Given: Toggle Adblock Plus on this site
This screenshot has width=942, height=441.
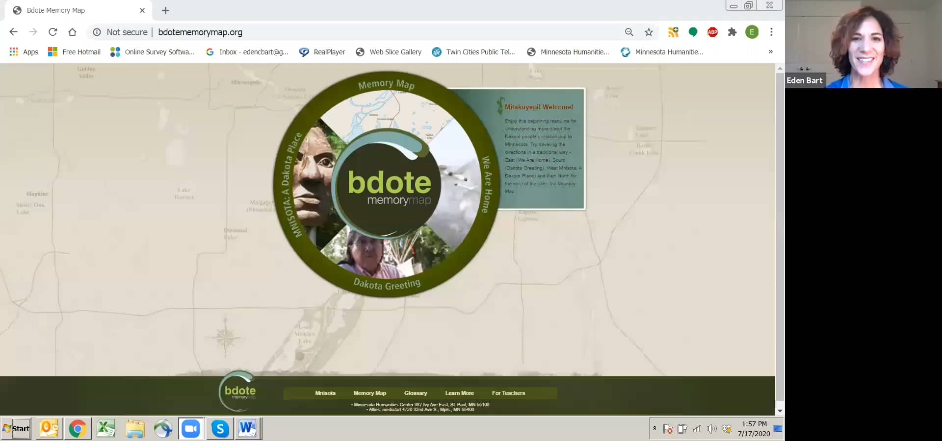Looking at the screenshot, I should coord(712,32).
